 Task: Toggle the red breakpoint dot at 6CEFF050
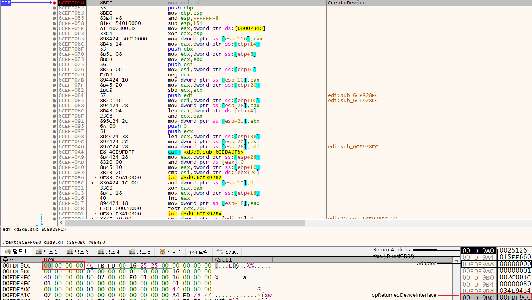tap(54, 3)
